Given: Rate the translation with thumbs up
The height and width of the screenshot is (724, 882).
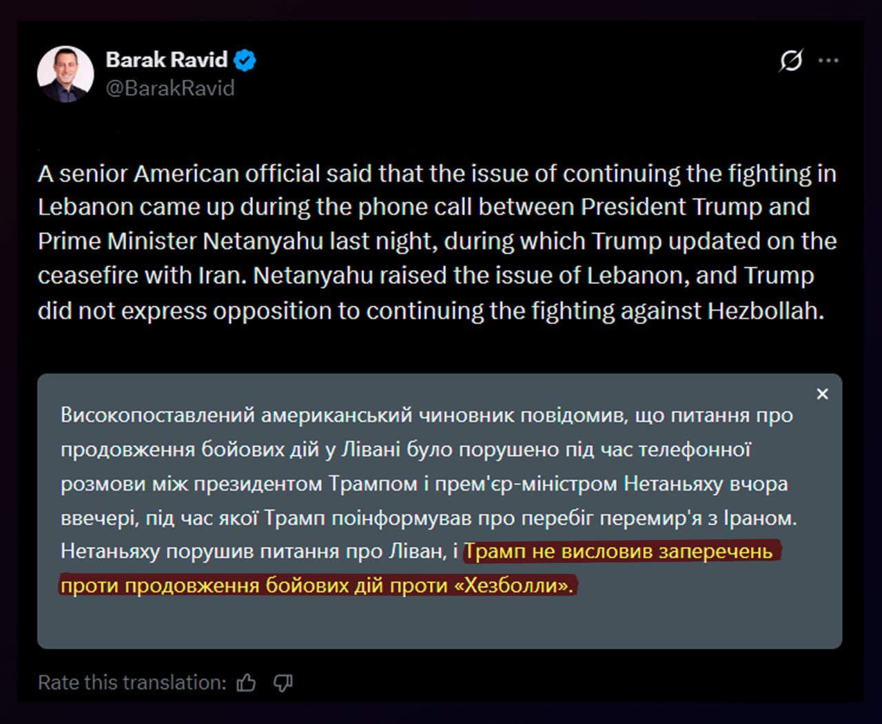Looking at the screenshot, I should coord(246,683).
